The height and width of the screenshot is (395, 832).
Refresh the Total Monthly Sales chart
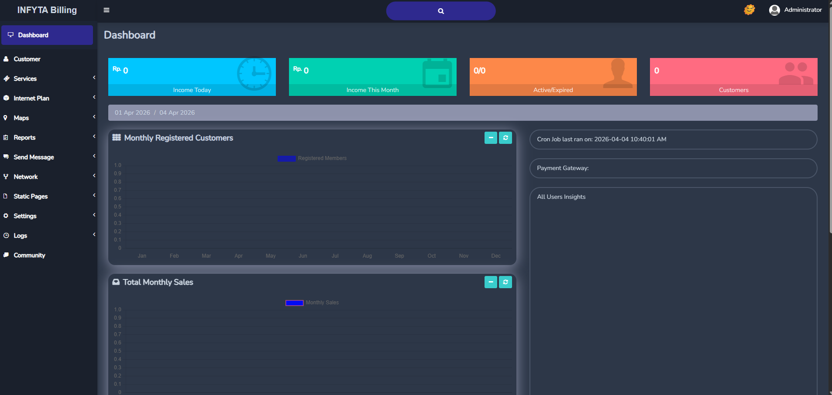click(x=505, y=282)
